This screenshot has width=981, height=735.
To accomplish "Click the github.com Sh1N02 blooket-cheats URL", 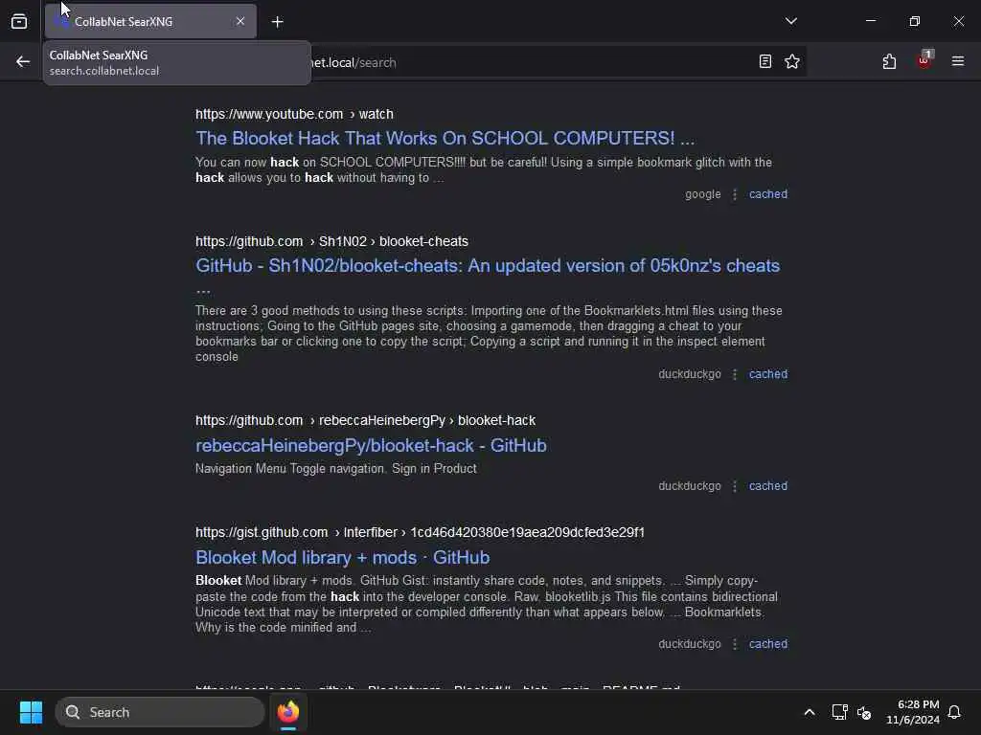I will pyautogui.click(x=331, y=241).
